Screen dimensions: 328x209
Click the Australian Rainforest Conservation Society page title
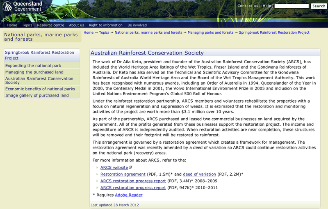point(147,53)
